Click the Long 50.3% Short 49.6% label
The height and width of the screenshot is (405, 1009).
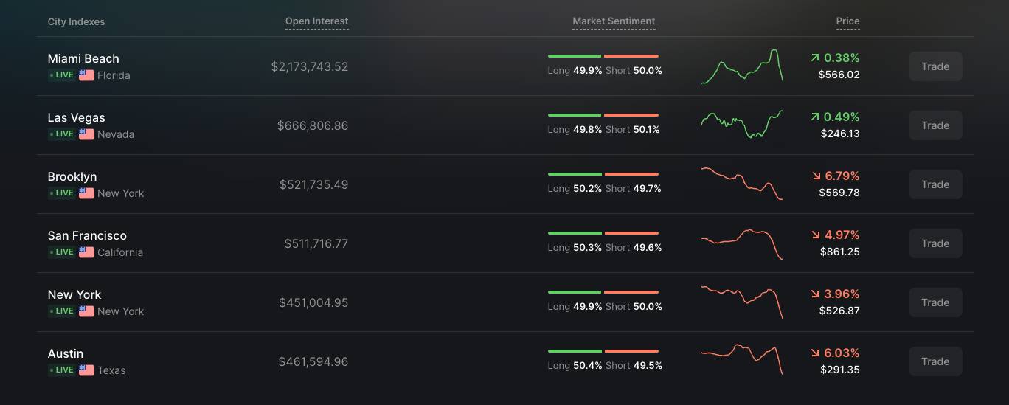pos(605,247)
